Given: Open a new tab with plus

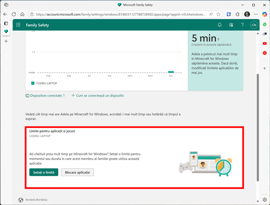Looking at the screenshot, I should [x=6, y=41].
